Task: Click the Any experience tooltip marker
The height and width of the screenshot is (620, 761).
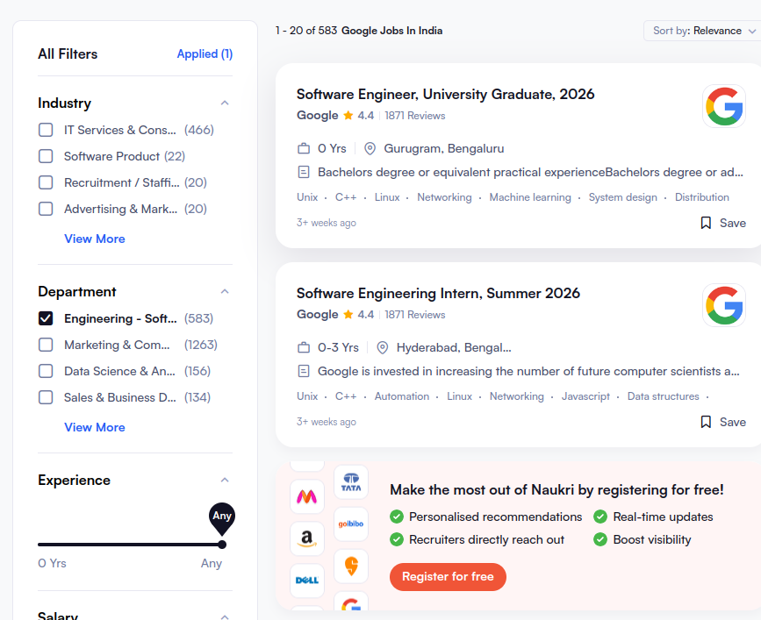Action: tap(222, 517)
